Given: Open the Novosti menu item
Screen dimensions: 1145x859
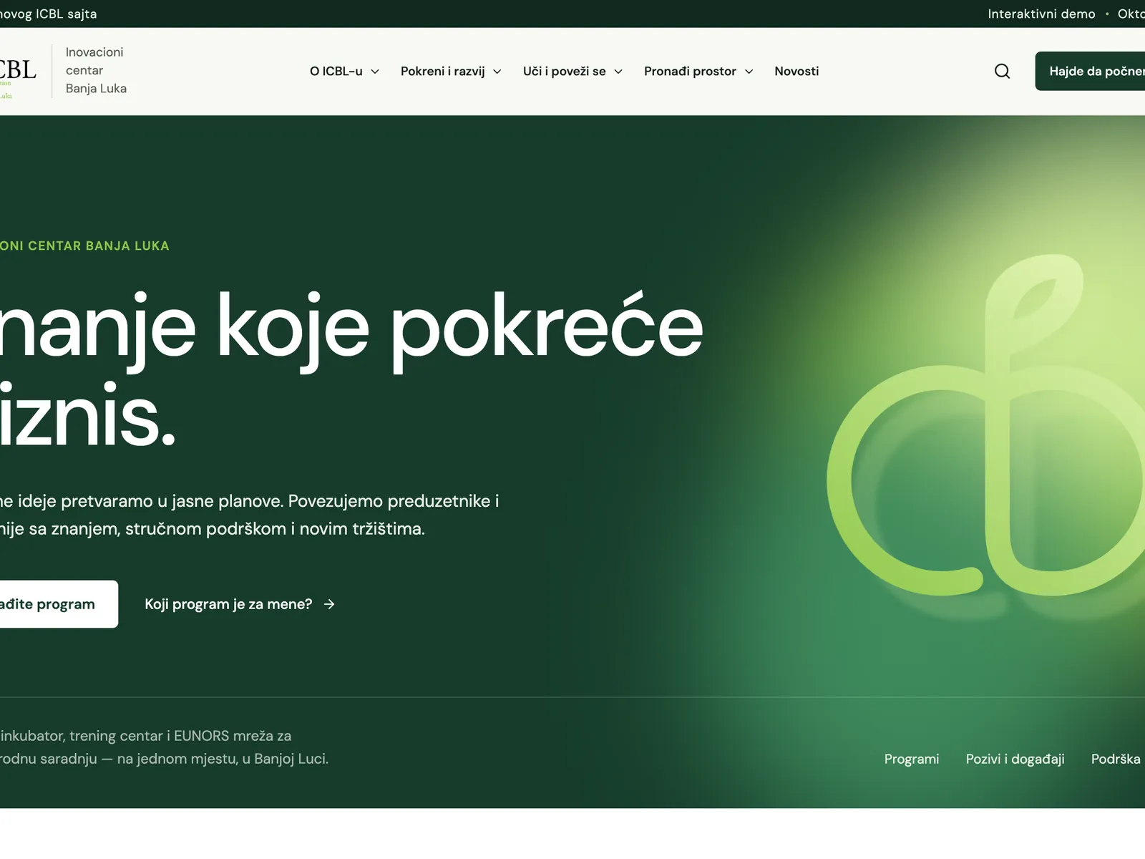Looking at the screenshot, I should click(796, 71).
